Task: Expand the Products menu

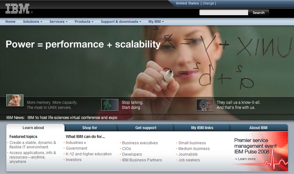Action: click(x=84, y=22)
